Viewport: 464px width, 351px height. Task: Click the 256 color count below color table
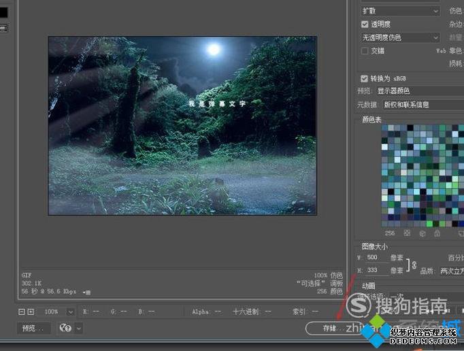pos(390,233)
